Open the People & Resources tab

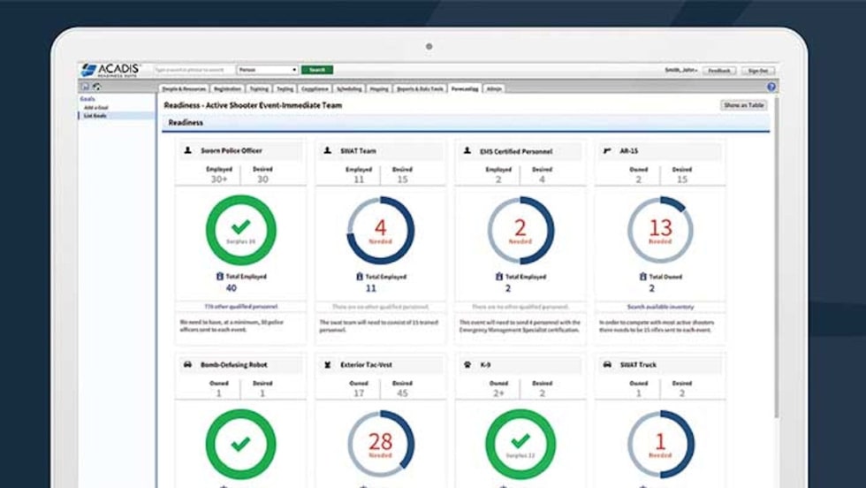(184, 89)
